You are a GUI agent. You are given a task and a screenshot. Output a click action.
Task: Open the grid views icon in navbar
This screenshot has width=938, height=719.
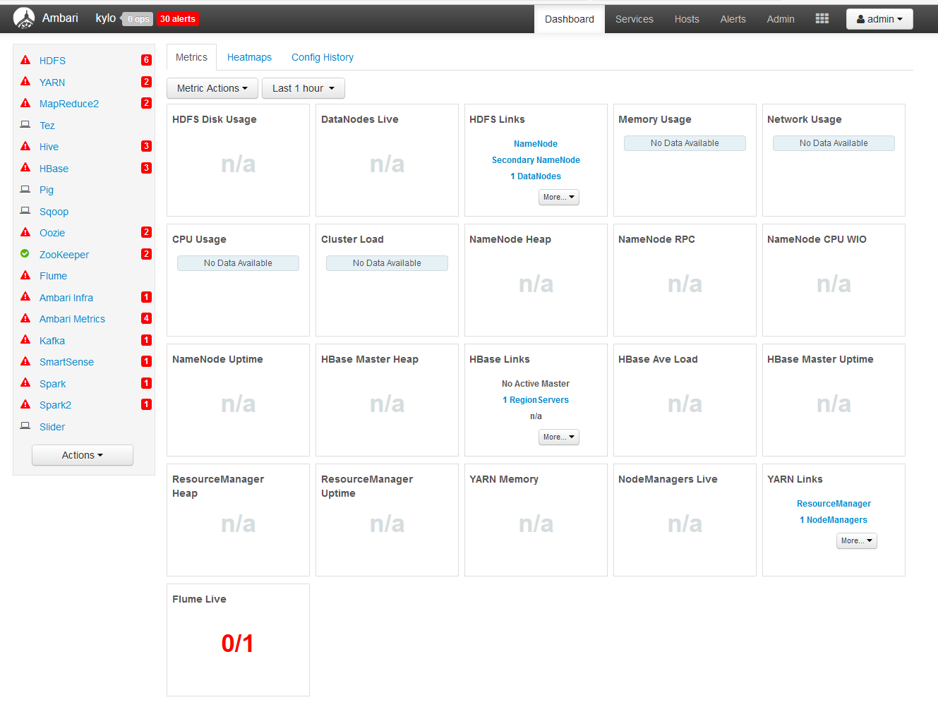(822, 19)
